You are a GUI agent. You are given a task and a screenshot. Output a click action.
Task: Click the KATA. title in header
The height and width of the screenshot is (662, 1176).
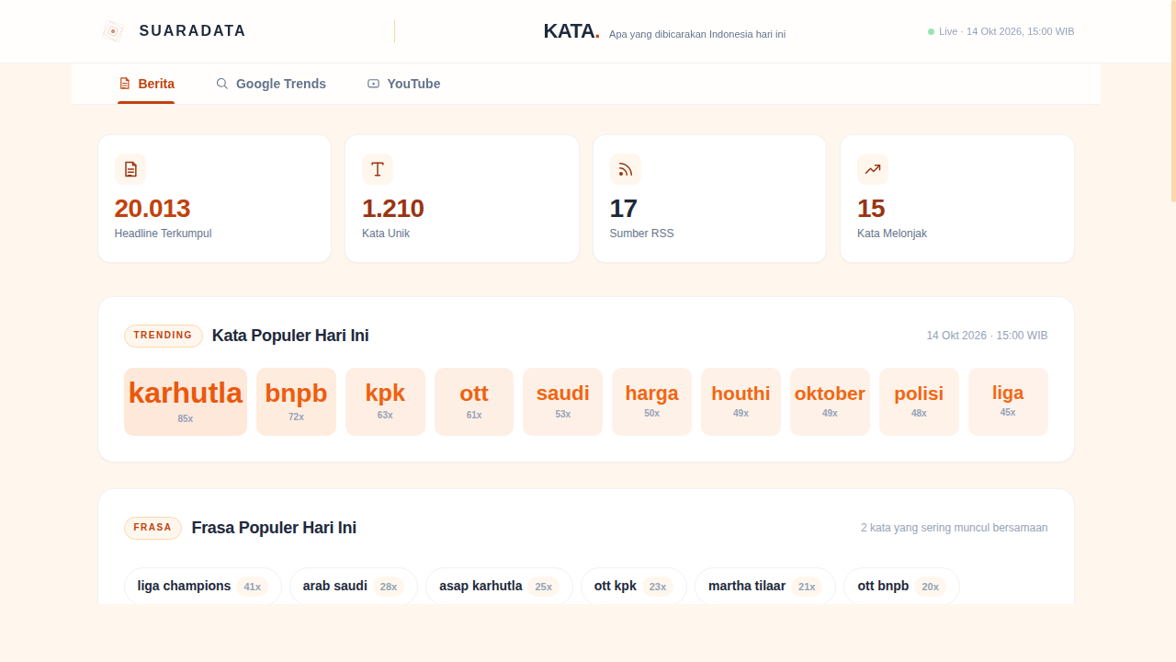(x=571, y=31)
